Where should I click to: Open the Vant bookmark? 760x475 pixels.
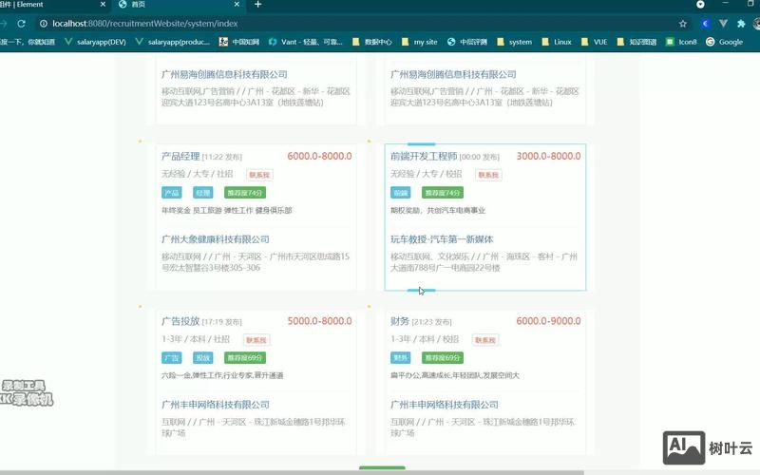coord(305,42)
